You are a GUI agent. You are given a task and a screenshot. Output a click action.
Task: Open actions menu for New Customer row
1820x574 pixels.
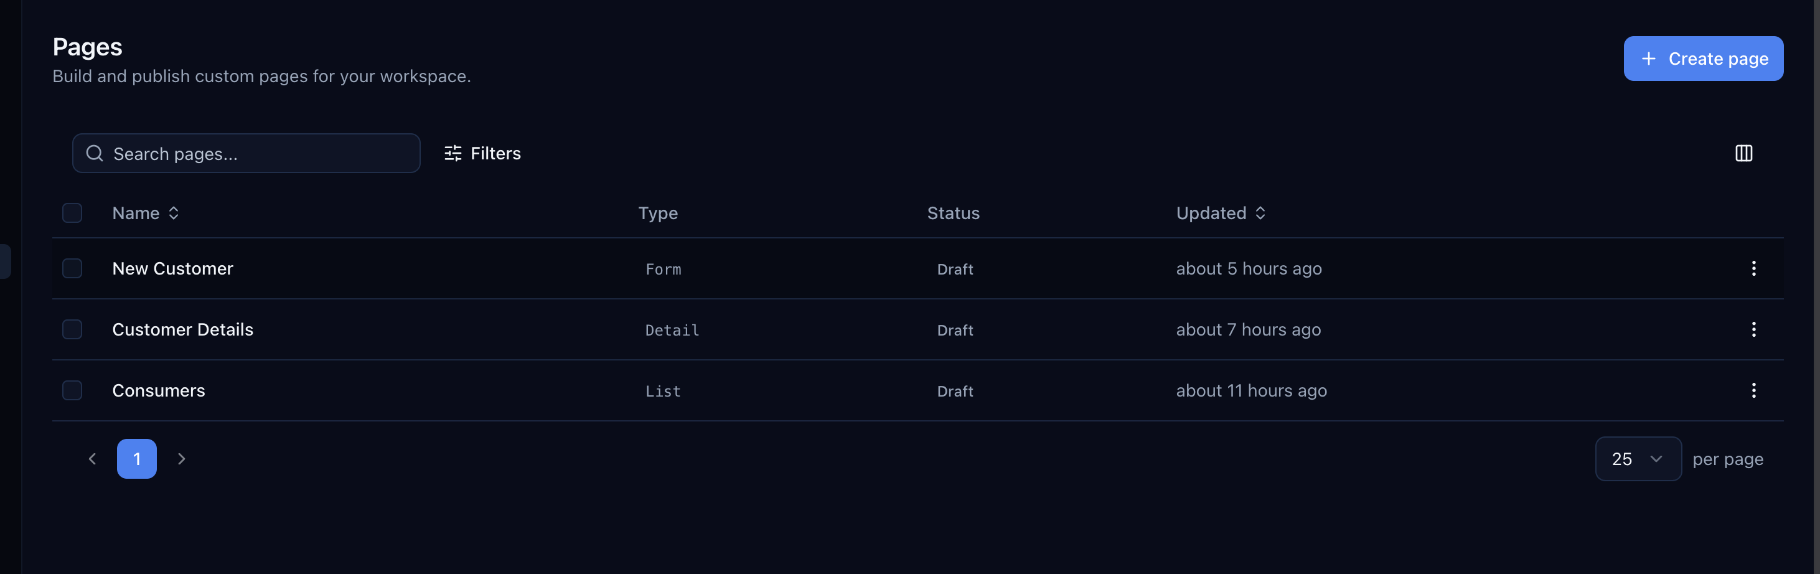[1753, 268]
